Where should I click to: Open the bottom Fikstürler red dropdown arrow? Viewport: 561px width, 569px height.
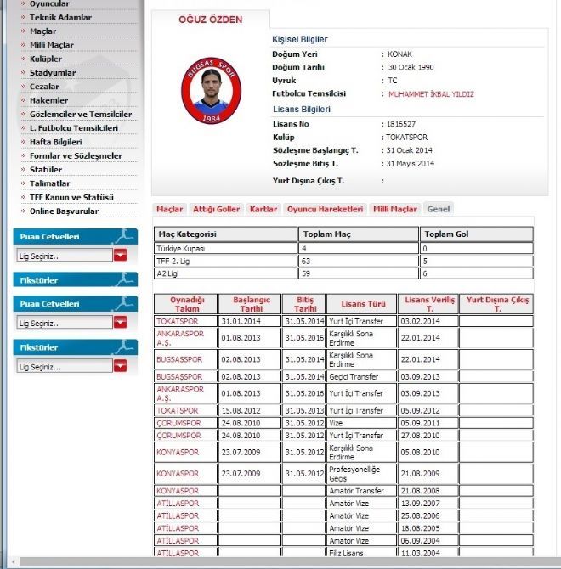click(x=120, y=366)
